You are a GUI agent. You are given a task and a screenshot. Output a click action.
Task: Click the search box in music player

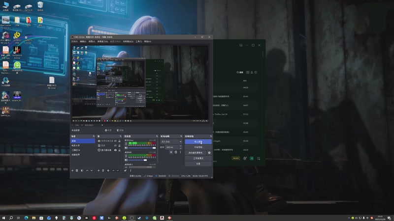[240, 72]
